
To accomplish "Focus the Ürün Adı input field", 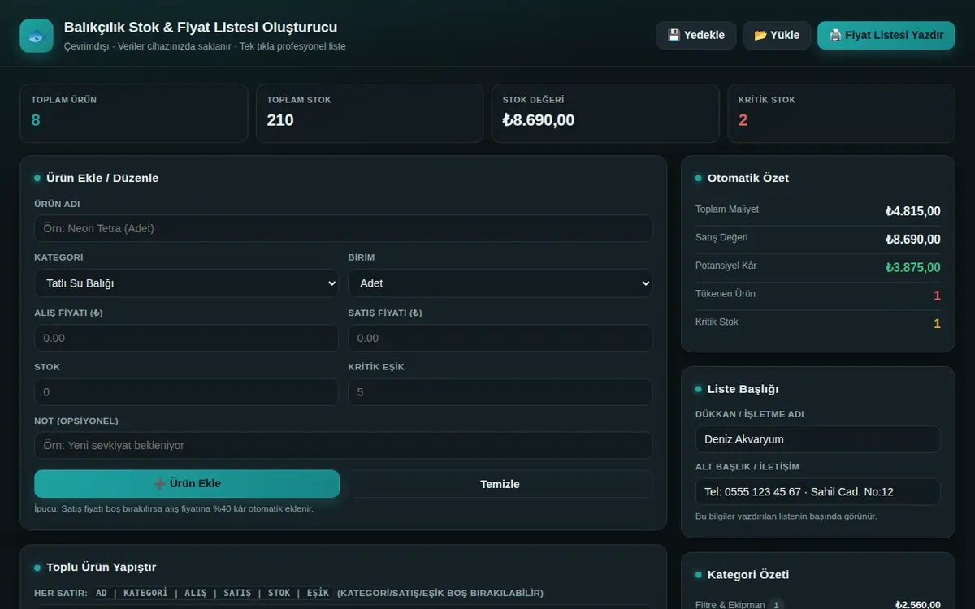I will point(343,228).
